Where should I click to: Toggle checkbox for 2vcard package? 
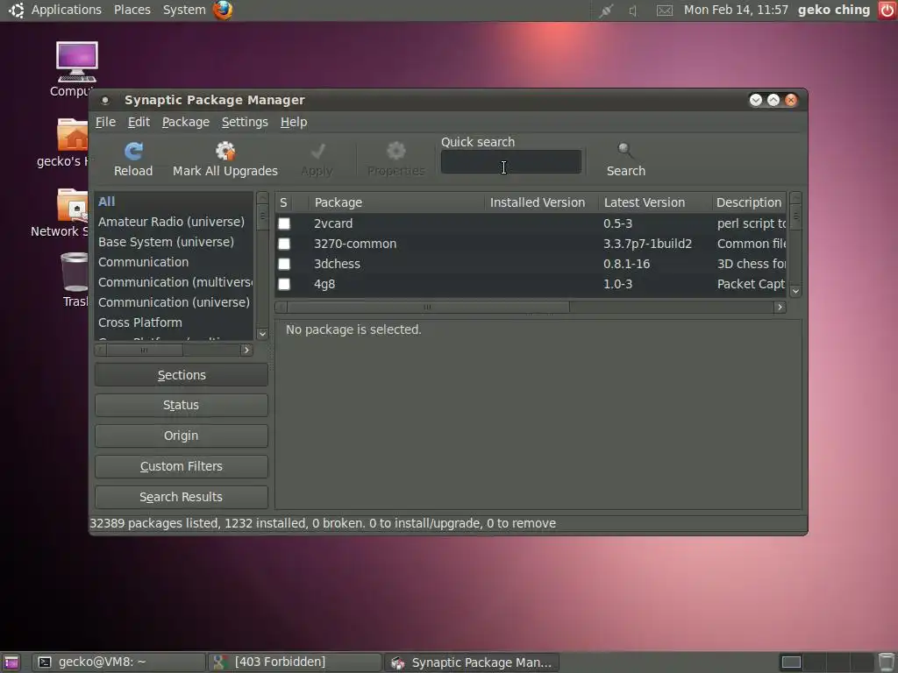click(x=284, y=223)
